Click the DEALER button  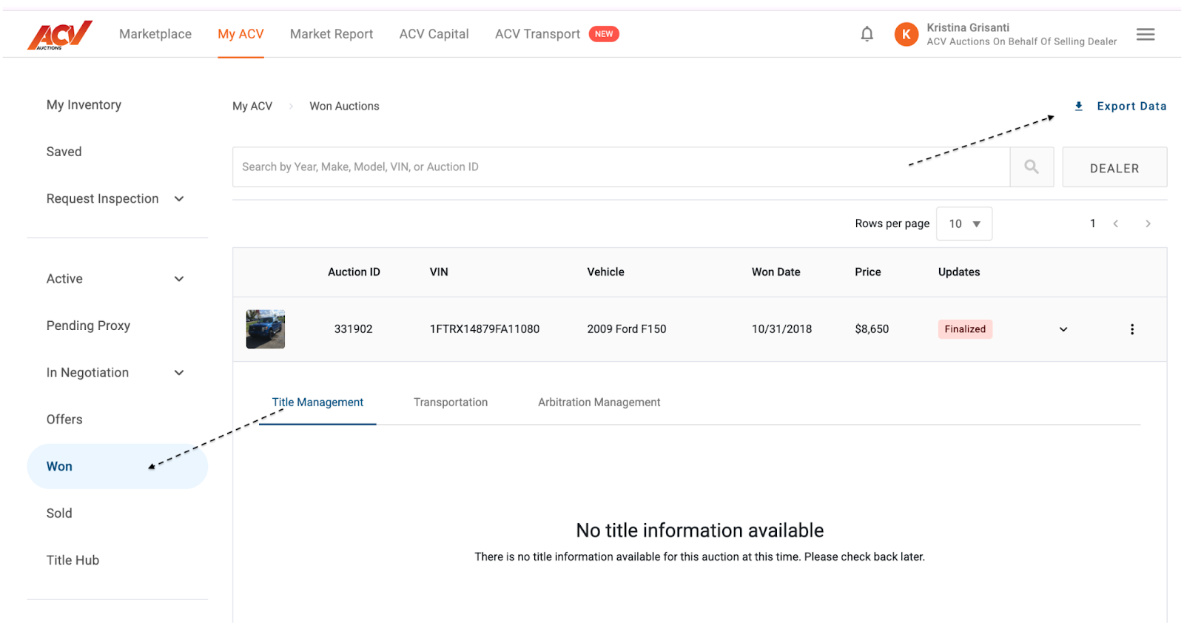[1114, 167]
